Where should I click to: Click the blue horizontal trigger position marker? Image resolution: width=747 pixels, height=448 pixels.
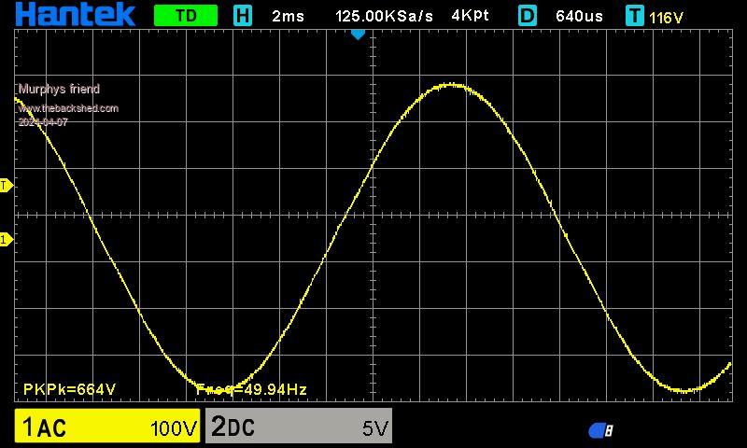[358, 35]
